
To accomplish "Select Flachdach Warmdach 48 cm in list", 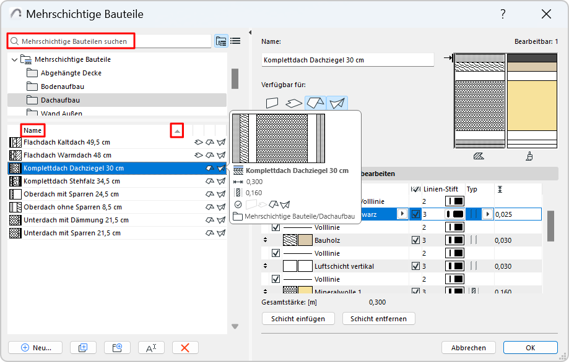I will (x=67, y=155).
